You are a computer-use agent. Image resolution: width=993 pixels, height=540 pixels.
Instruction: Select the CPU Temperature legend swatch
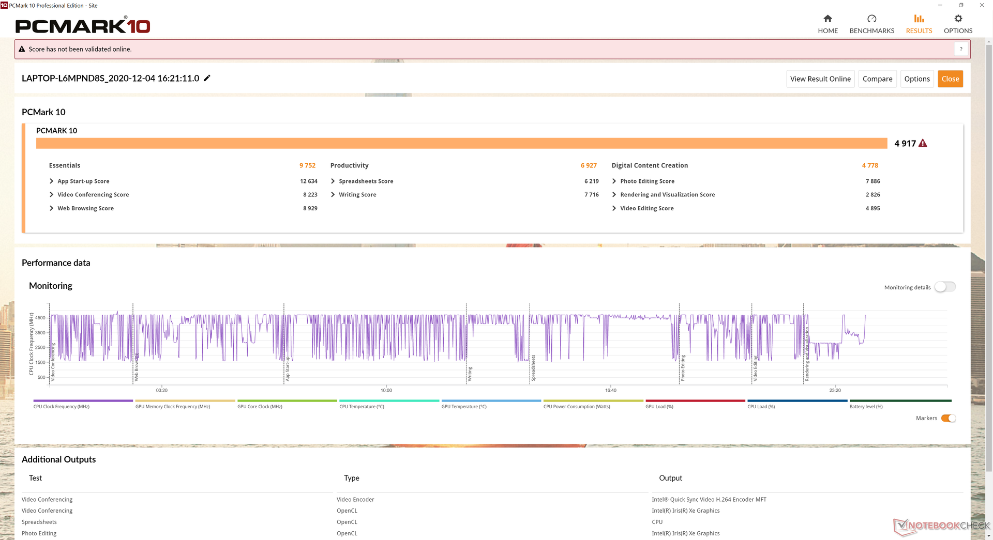tap(389, 400)
